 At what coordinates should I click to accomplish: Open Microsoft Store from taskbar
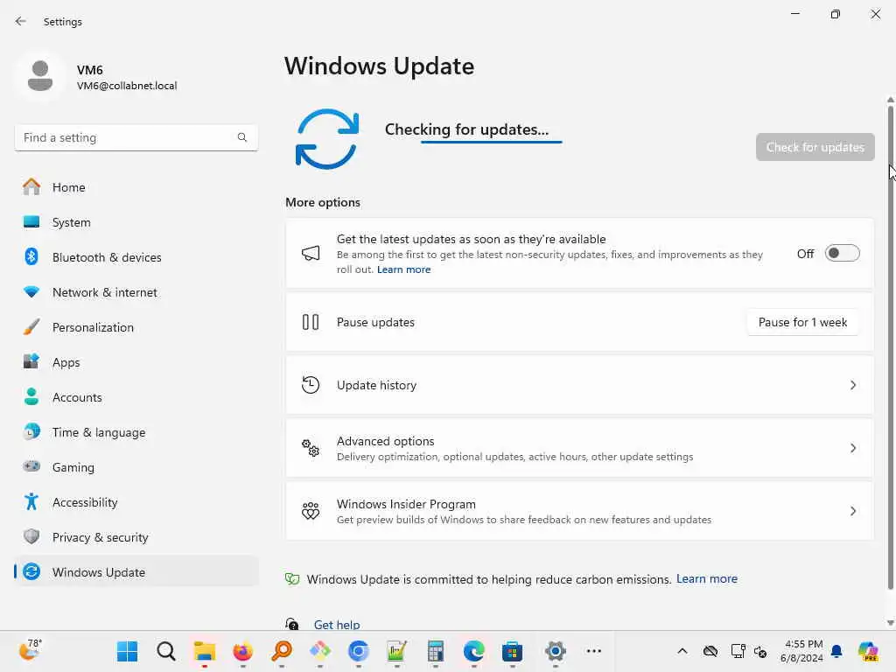pos(512,651)
